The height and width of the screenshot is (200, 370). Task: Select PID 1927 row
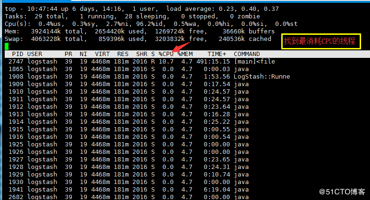(129, 160)
